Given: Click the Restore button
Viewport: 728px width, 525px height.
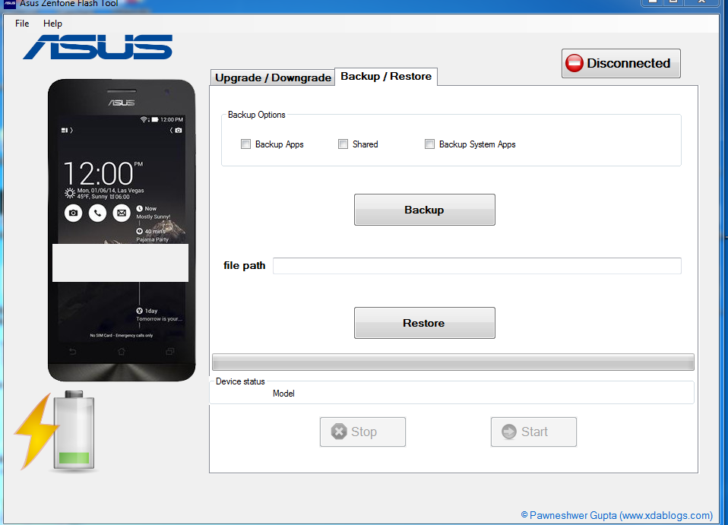Looking at the screenshot, I should click(424, 323).
